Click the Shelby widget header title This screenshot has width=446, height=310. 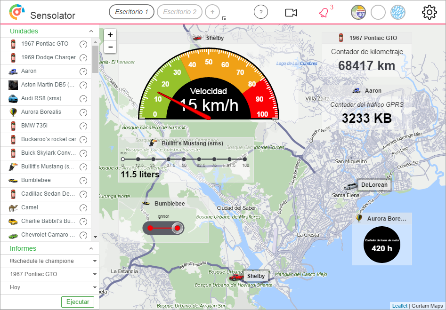pos(215,38)
